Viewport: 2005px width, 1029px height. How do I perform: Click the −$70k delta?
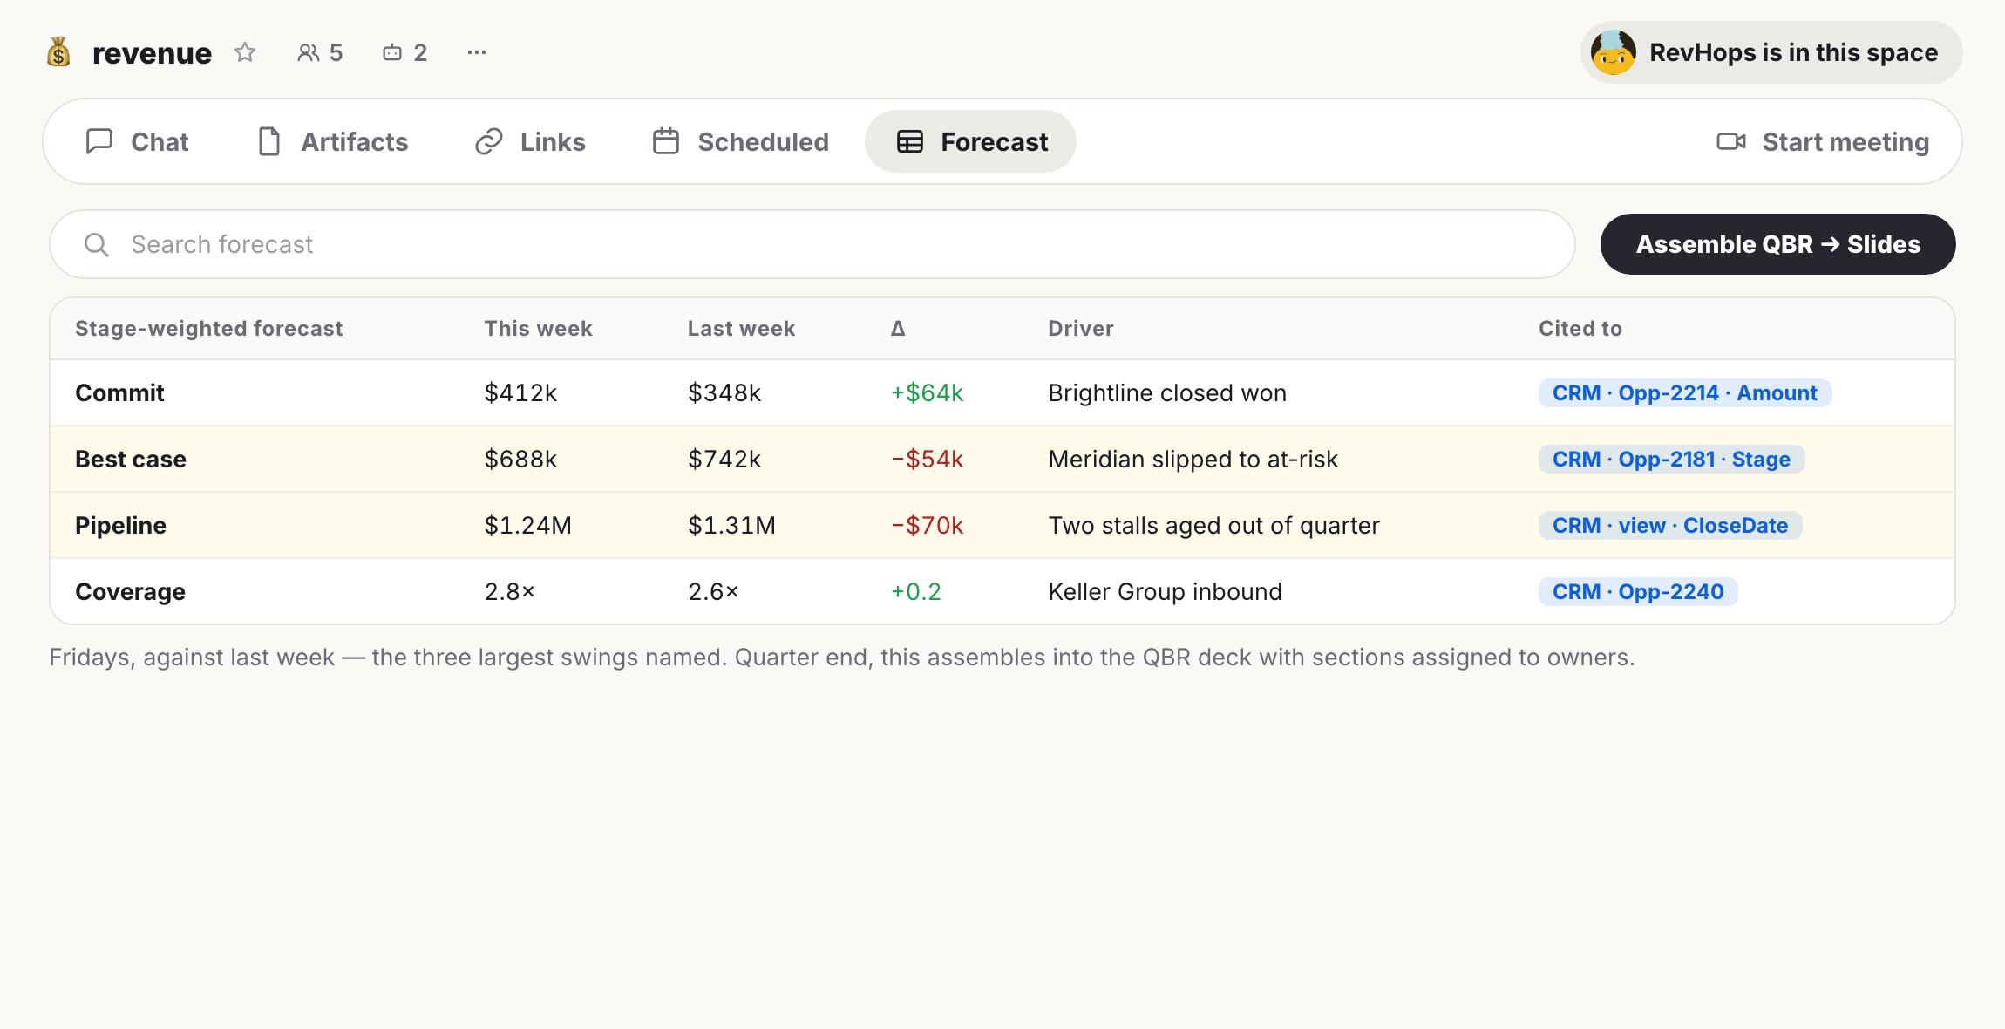pos(927,525)
